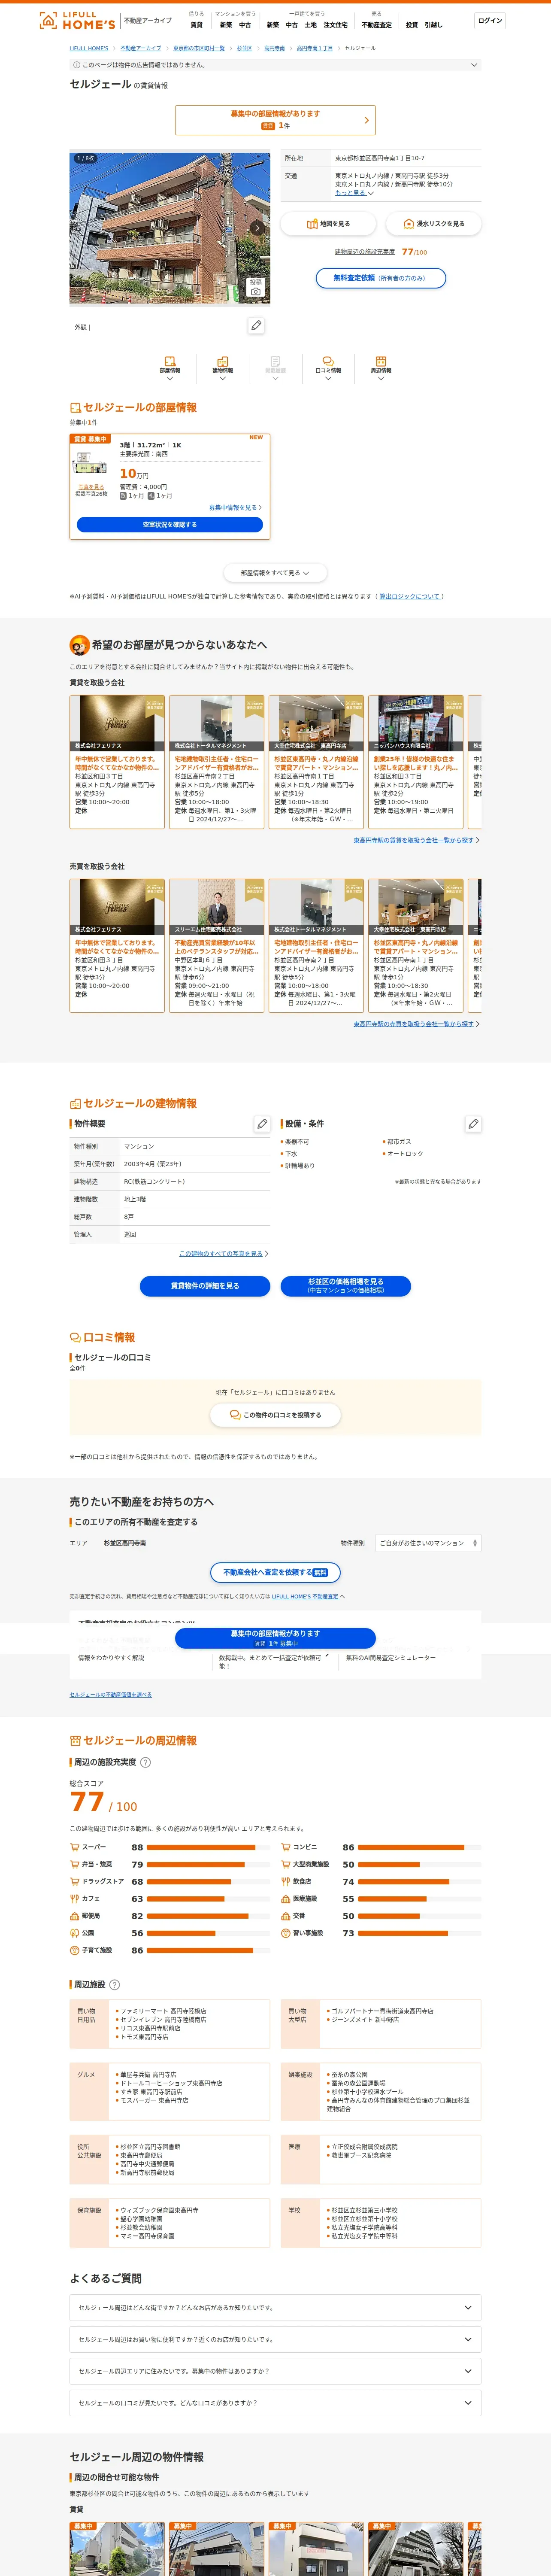Expand FAQ about shopping convenience nearby

(x=275, y=2340)
